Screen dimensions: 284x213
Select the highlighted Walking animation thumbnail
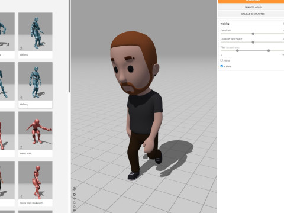[x=35, y=85]
